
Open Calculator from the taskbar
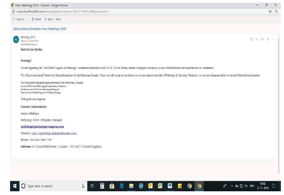point(102,186)
